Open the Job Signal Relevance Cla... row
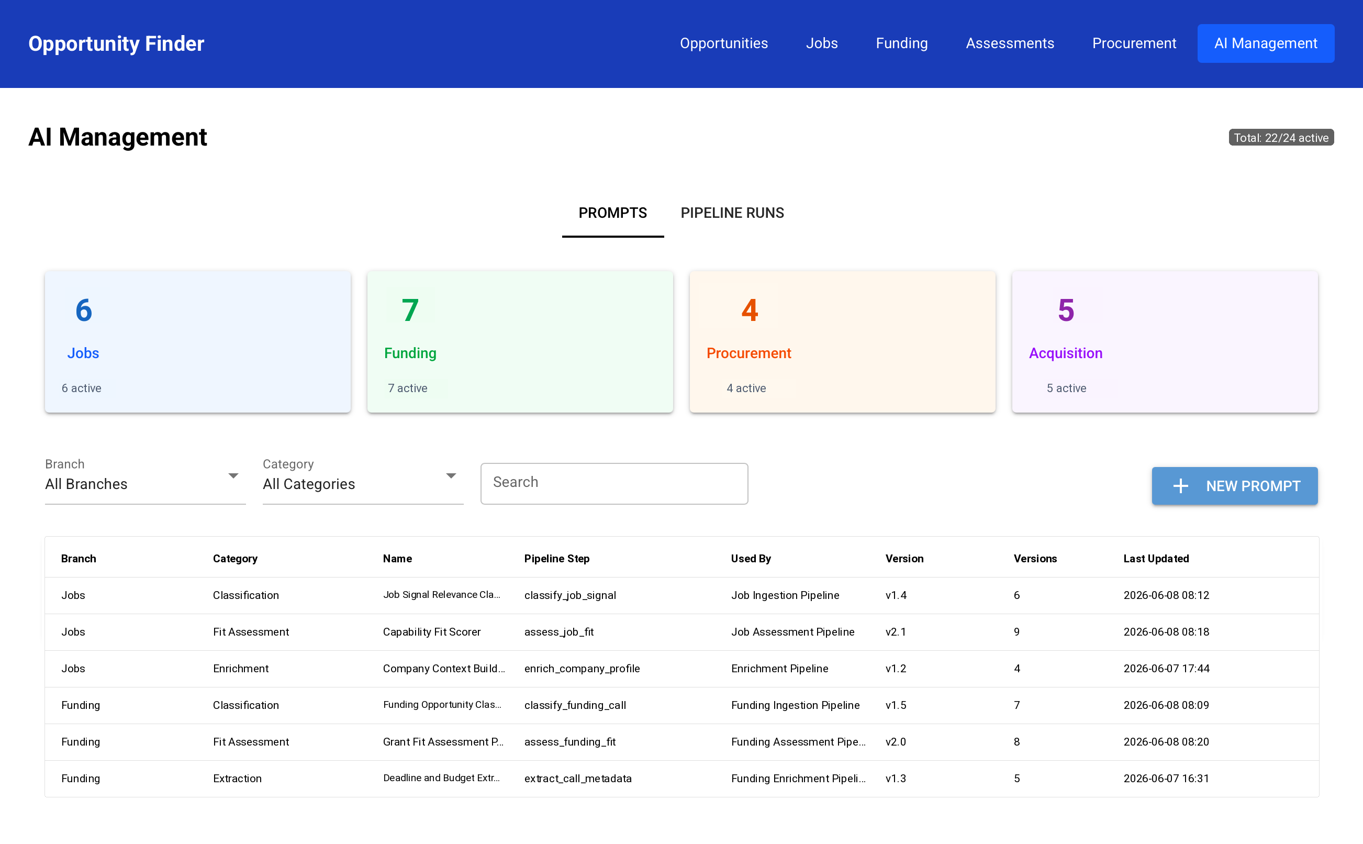The height and width of the screenshot is (844, 1363). coord(681,595)
